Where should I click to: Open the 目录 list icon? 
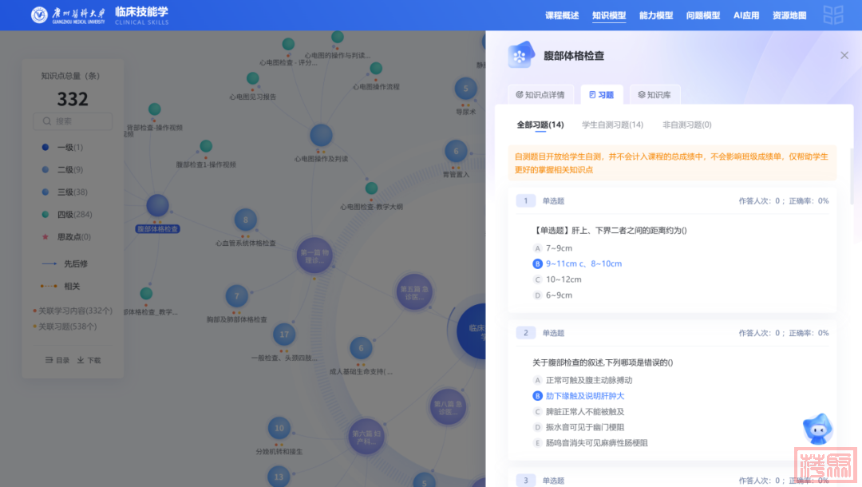[49, 360]
